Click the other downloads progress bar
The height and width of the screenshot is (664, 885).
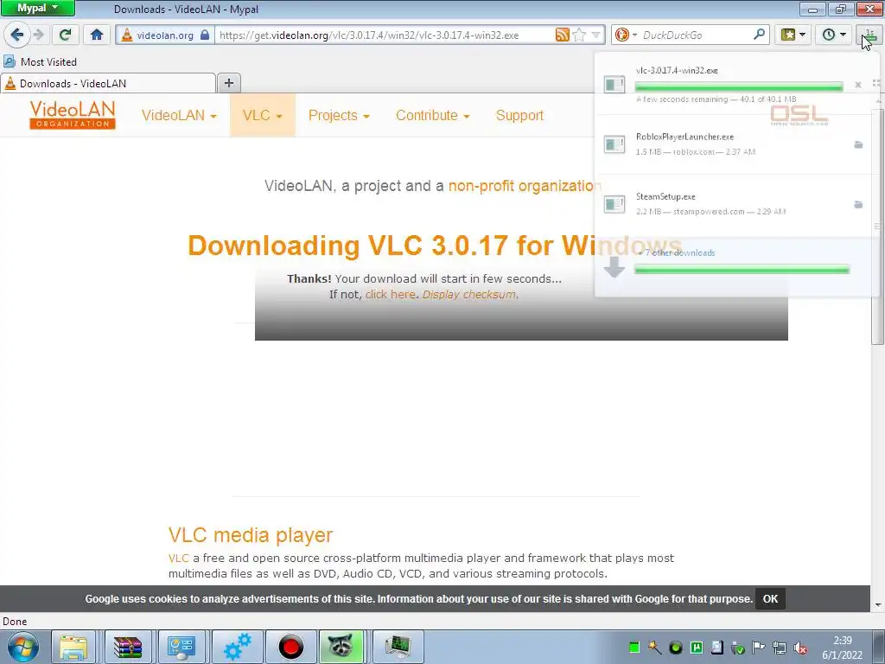tap(742, 270)
